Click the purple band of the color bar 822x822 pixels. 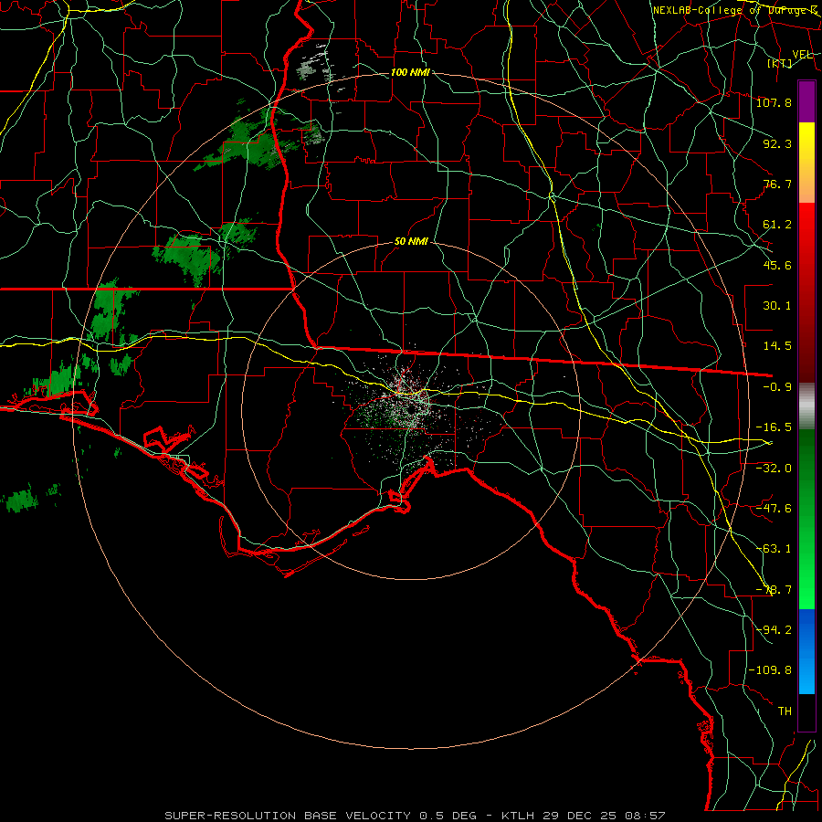pos(806,102)
